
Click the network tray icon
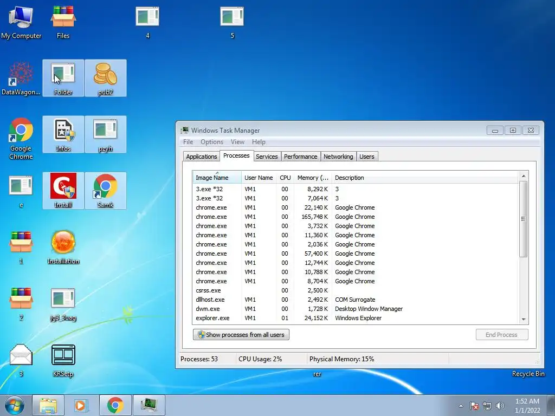point(487,406)
